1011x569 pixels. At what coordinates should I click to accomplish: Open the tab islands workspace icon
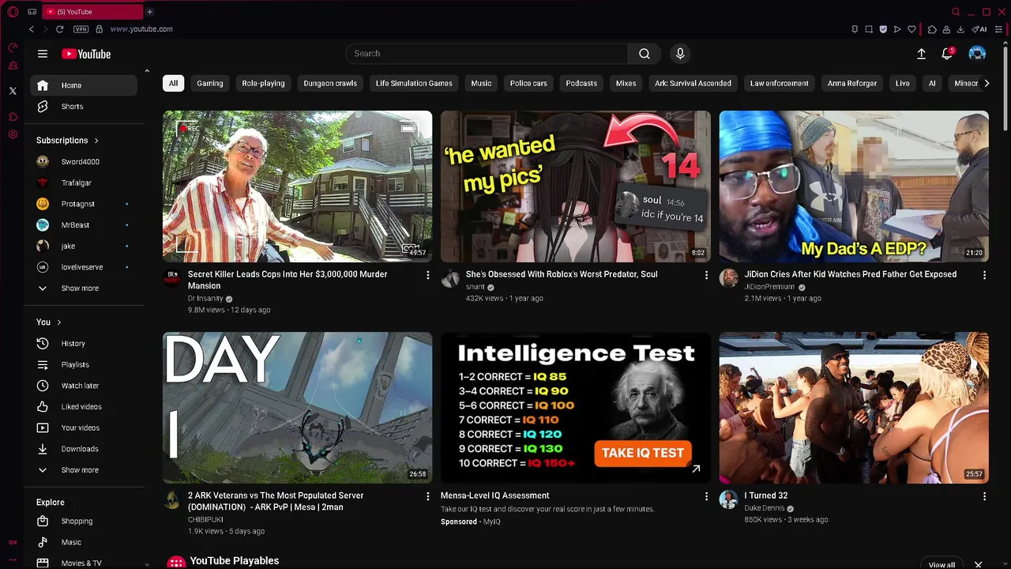(32, 12)
